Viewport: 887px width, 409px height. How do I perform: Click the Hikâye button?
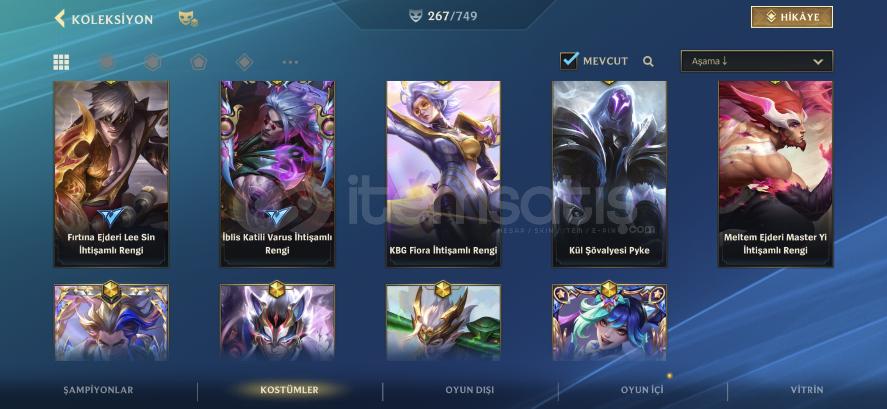[791, 17]
